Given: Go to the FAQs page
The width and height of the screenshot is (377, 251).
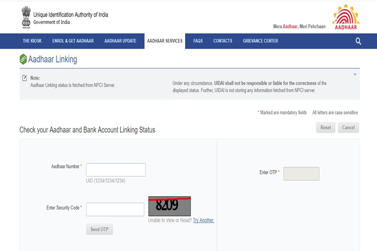Looking at the screenshot, I should pyautogui.click(x=198, y=41).
